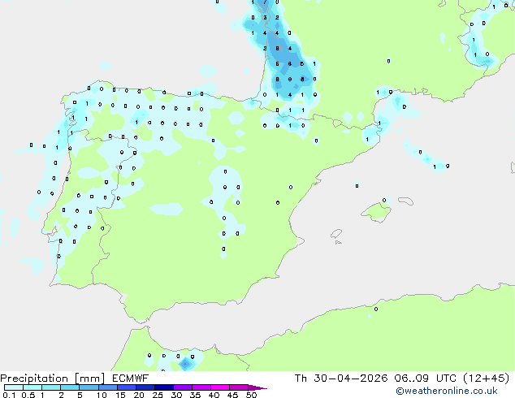Click the "Th 30-04-2026" date text

(341, 379)
